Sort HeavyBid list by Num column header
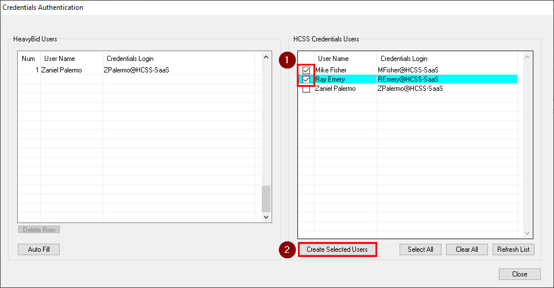554x288 pixels. pos(29,59)
